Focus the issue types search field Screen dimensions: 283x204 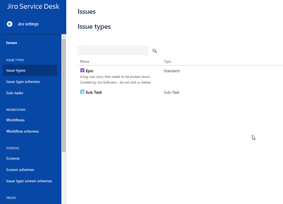click(x=113, y=51)
